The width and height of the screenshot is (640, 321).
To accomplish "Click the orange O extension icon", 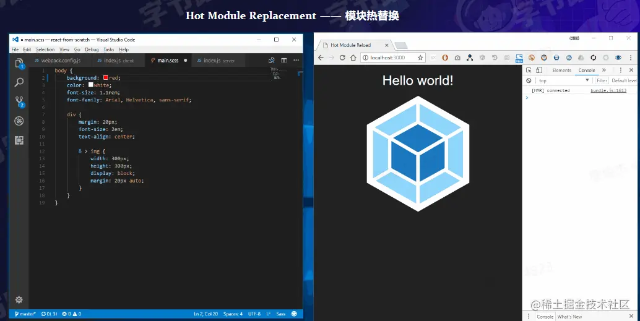I will pos(445,58).
